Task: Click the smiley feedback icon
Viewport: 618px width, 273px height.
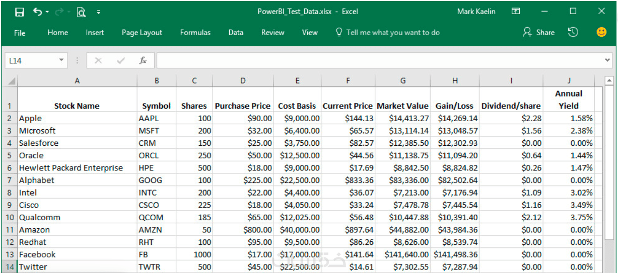Action: click(x=601, y=32)
